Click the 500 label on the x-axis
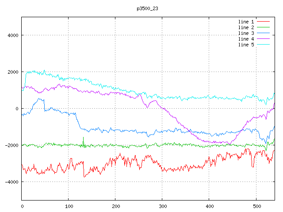 pos(256,206)
